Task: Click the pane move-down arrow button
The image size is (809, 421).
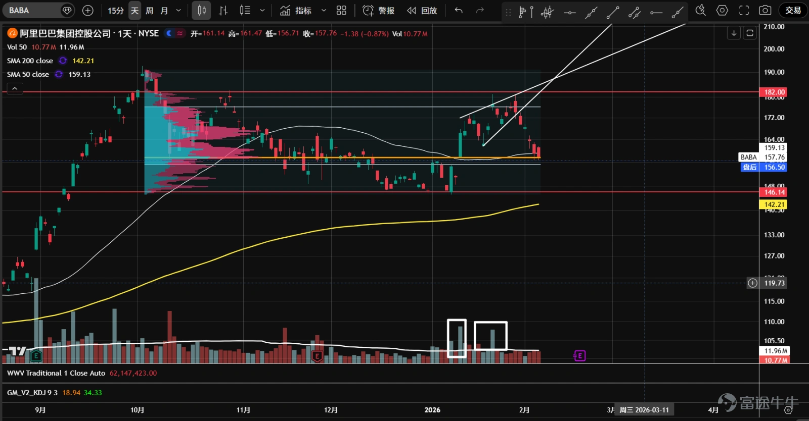Action: point(734,33)
